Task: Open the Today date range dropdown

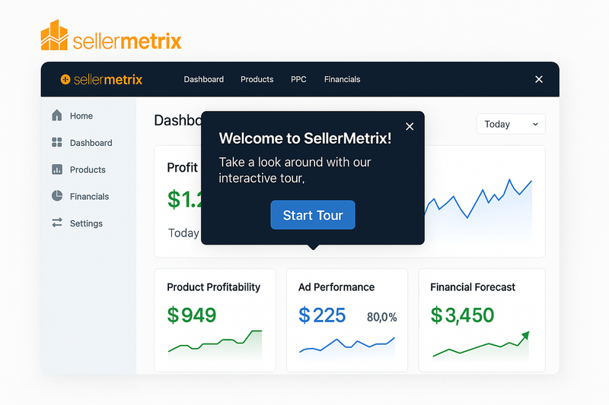Action: point(511,124)
